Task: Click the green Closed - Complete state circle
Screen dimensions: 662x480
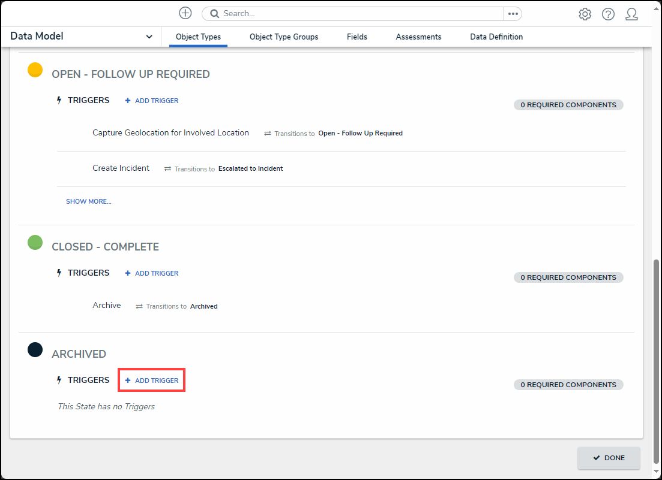Action: point(35,243)
